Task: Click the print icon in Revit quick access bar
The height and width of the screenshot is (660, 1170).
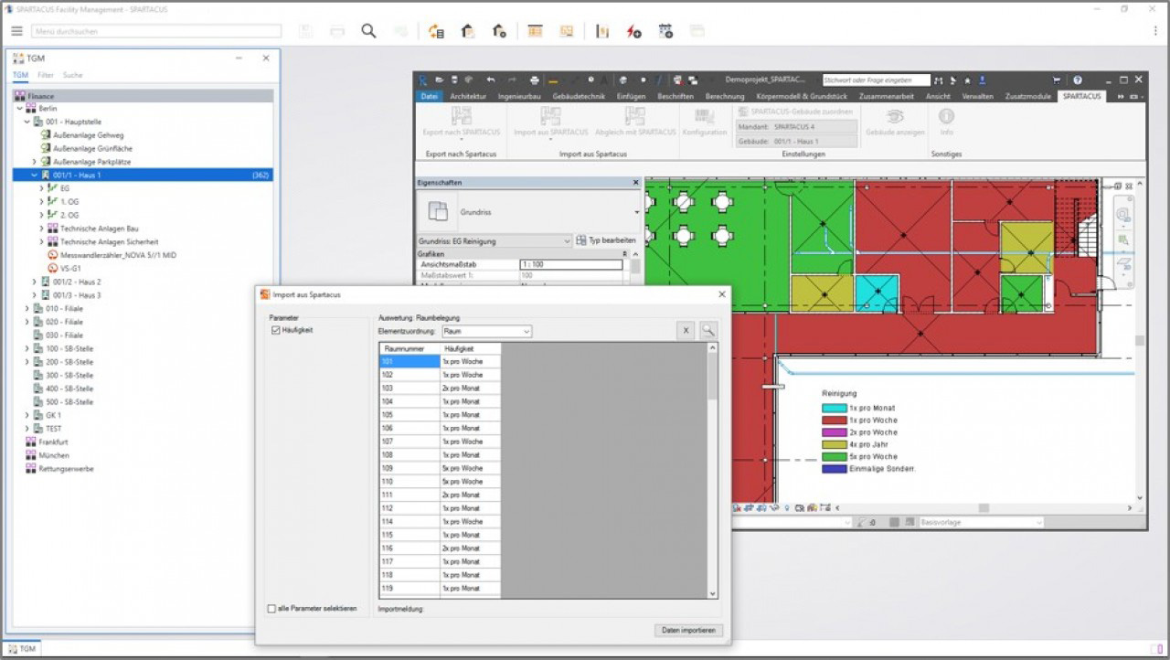Action: [x=535, y=80]
